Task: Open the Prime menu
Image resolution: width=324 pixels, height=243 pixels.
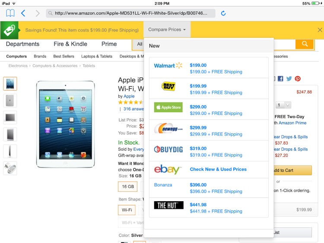Action: point(109,44)
